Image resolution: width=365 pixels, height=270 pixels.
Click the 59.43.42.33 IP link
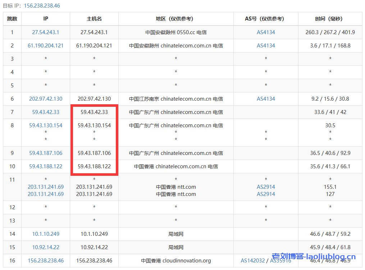[x=45, y=112]
